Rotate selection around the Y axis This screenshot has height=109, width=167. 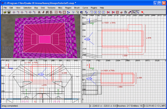(x=26, y=12)
